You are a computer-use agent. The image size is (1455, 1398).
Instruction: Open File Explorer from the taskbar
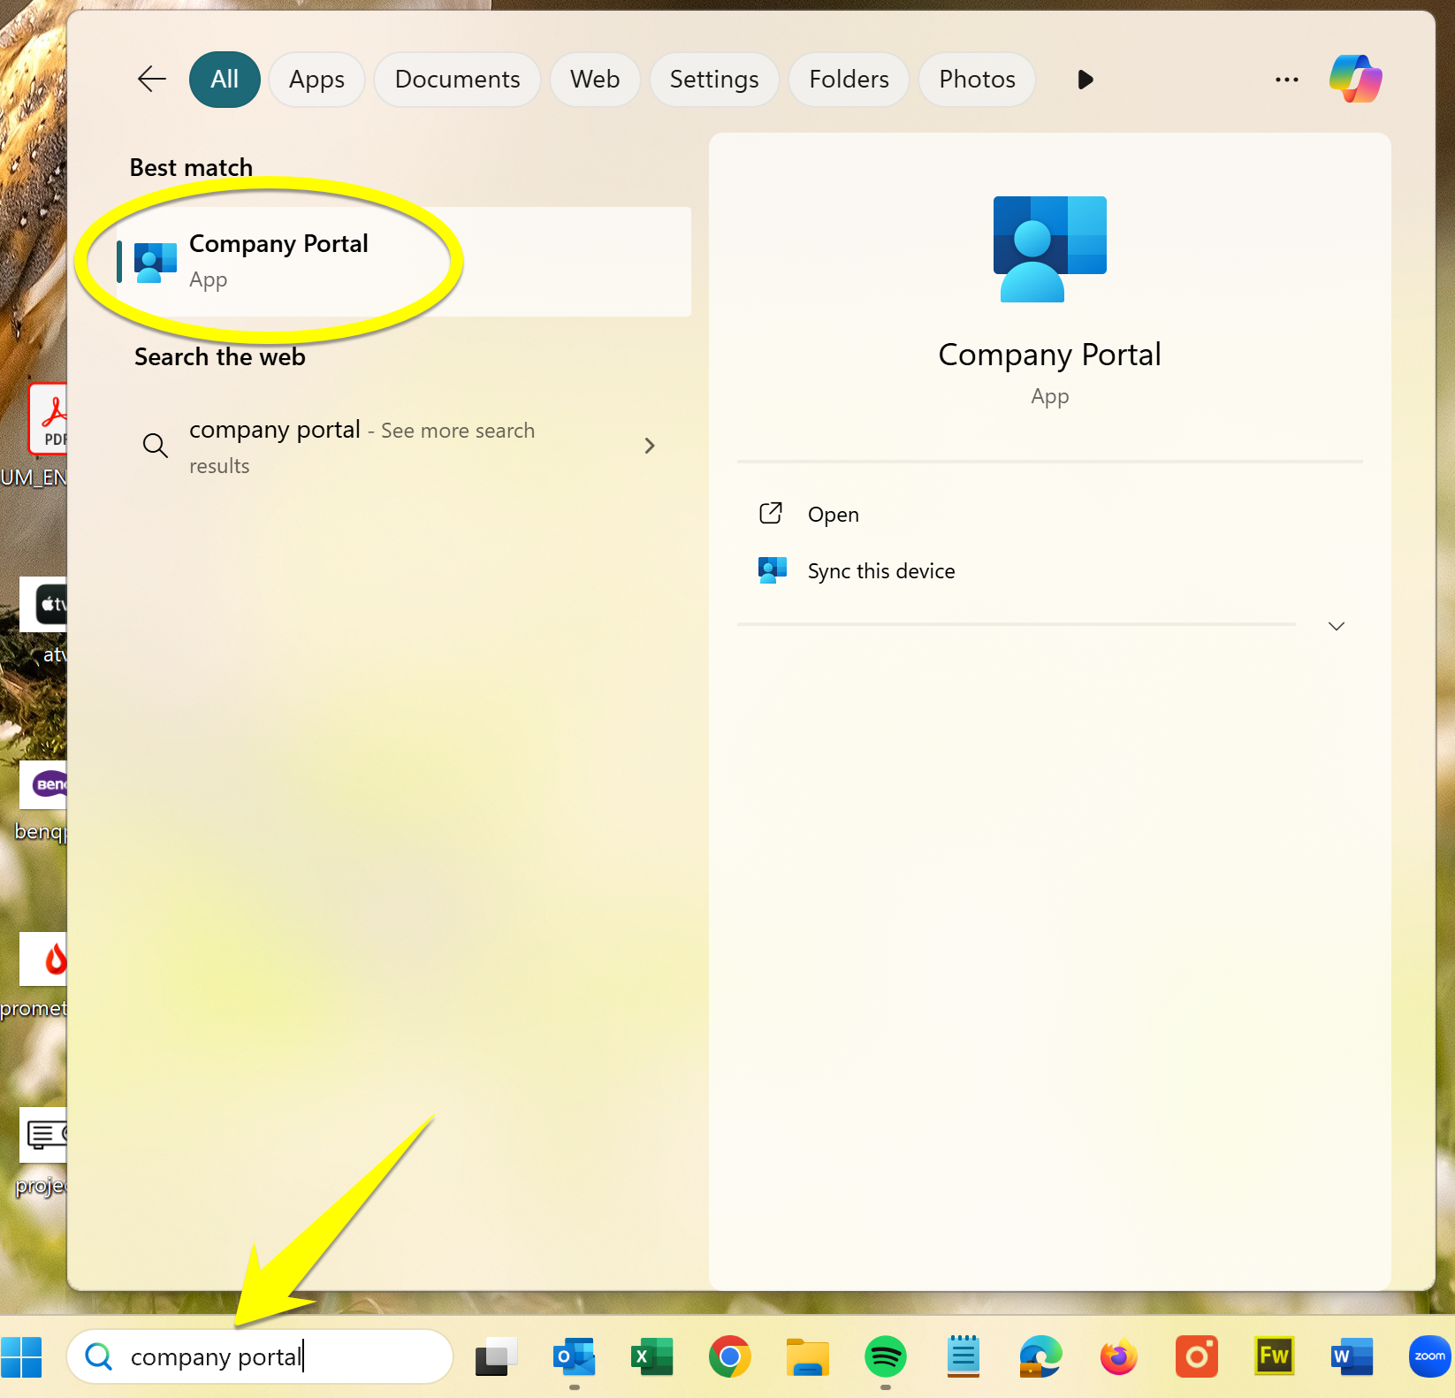[807, 1356]
